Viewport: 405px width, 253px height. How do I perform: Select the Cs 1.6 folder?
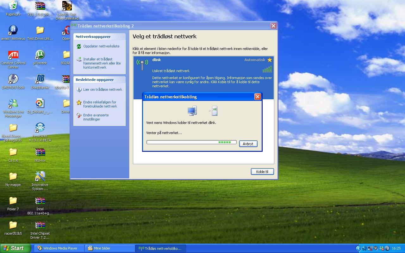(13, 155)
